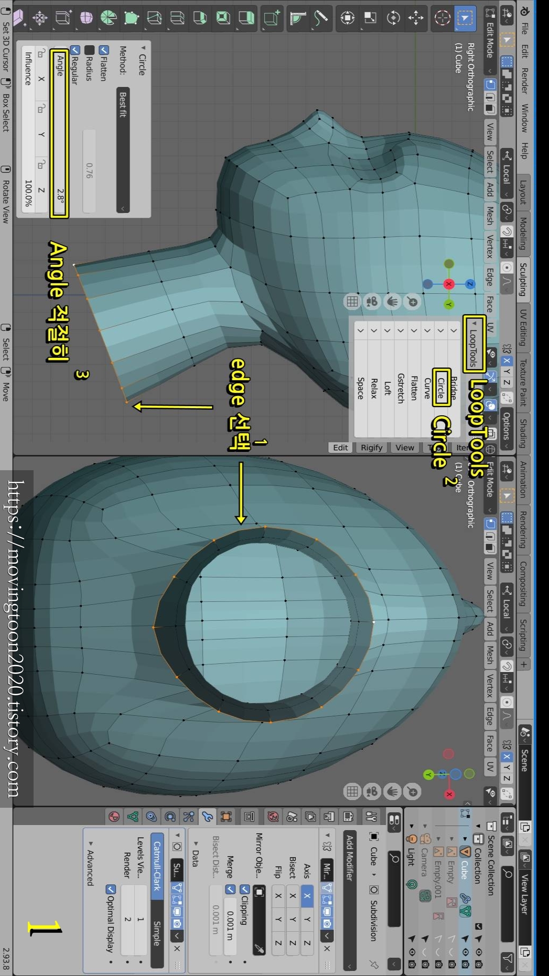The height and width of the screenshot is (976, 549).
Task: Select the Camera item in outliner
Action: (x=424, y=862)
